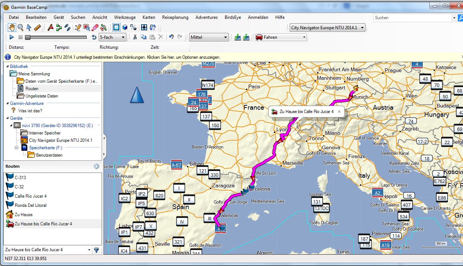Click the undo arrow icon

click(171, 37)
